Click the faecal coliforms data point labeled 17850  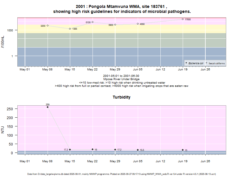pos(182,19)
